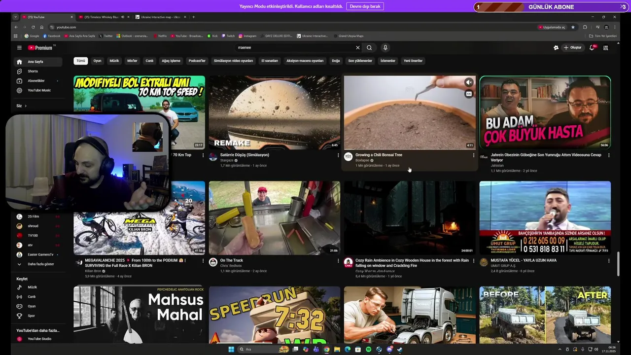Open Satürn'e Düşüş REMAKE thumbnail
631x355 pixels.
pos(275,112)
